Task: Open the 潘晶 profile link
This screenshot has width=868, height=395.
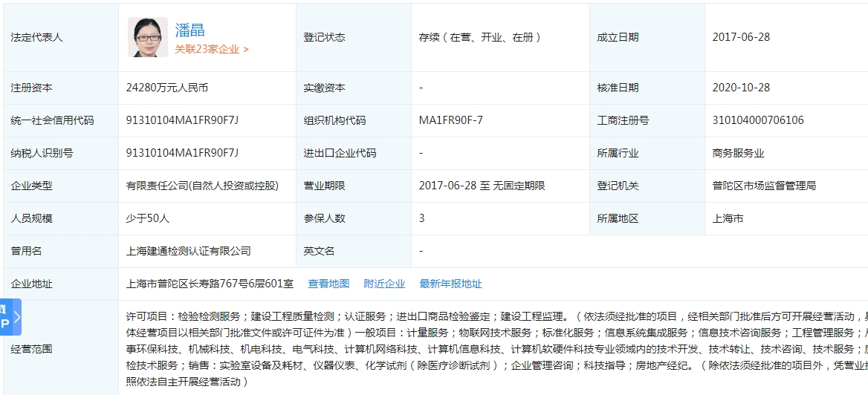Action: pyautogui.click(x=190, y=30)
